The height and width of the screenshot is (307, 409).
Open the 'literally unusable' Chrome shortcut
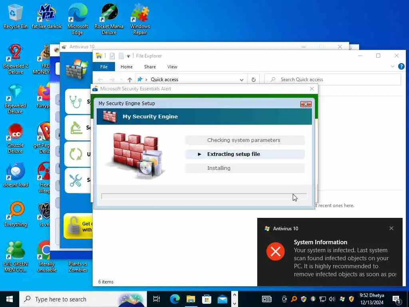point(47,257)
